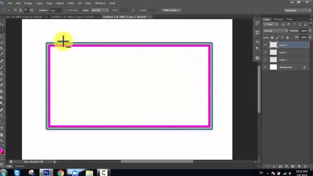
Task: Open the Window menu
Action: coord(100,3)
